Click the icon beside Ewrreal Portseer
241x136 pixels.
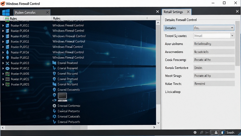54,111
